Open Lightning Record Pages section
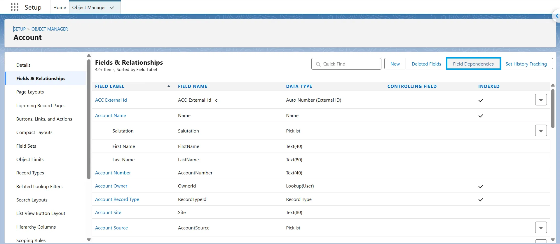This screenshot has height=244, width=560. click(x=41, y=105)
